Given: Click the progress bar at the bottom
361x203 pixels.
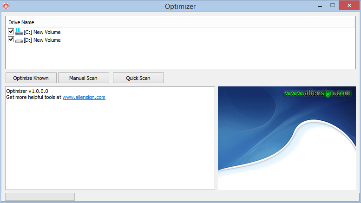Looking at the screenshot, I should 40,197.
